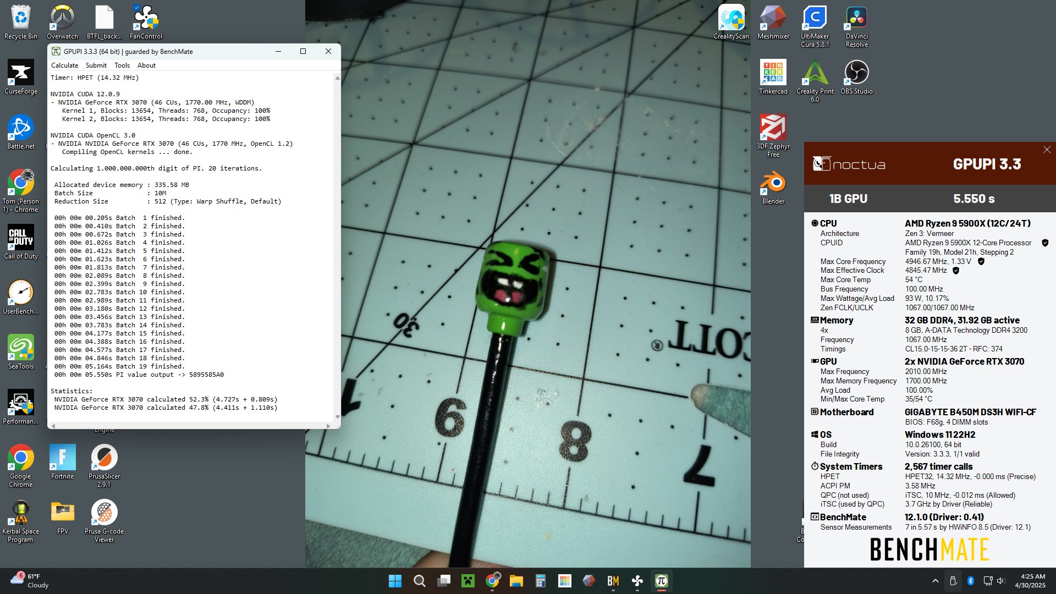Open 3DF Zephyr Free shortcut
The width and height of the screenshot is (1056, 594).
(773, 136)
